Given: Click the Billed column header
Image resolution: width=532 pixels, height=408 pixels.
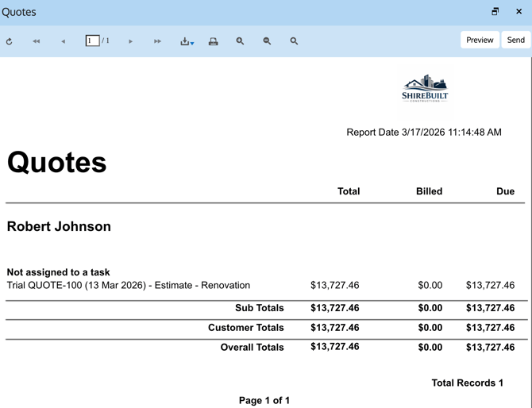Looking at the screenshot, I should (x=429, y=191).
